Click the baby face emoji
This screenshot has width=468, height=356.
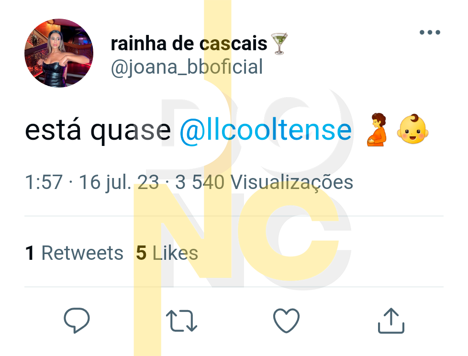(x=412, y=129)
